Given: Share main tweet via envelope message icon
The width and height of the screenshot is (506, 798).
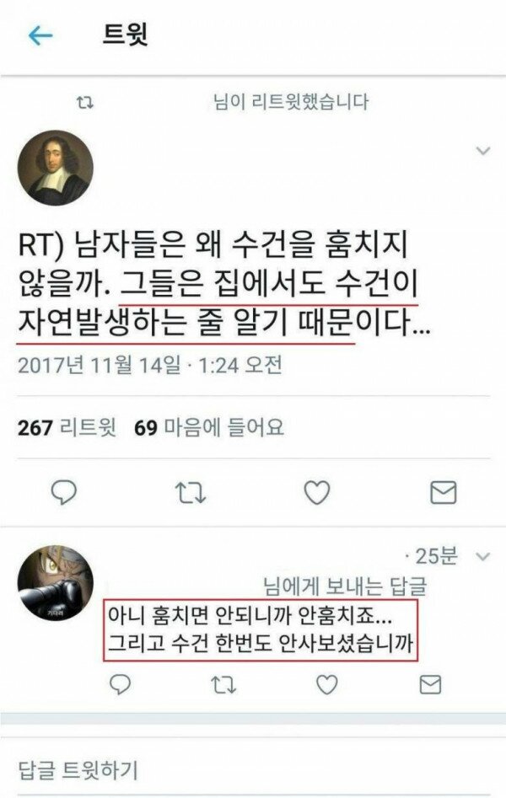Looking at the screenshot, I should (444, 492).
